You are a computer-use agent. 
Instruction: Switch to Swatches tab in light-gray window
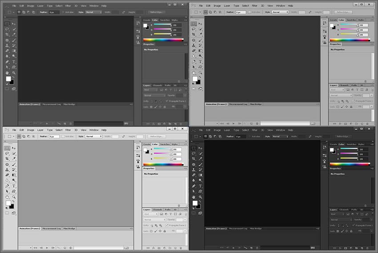click(x=165, y=144)
